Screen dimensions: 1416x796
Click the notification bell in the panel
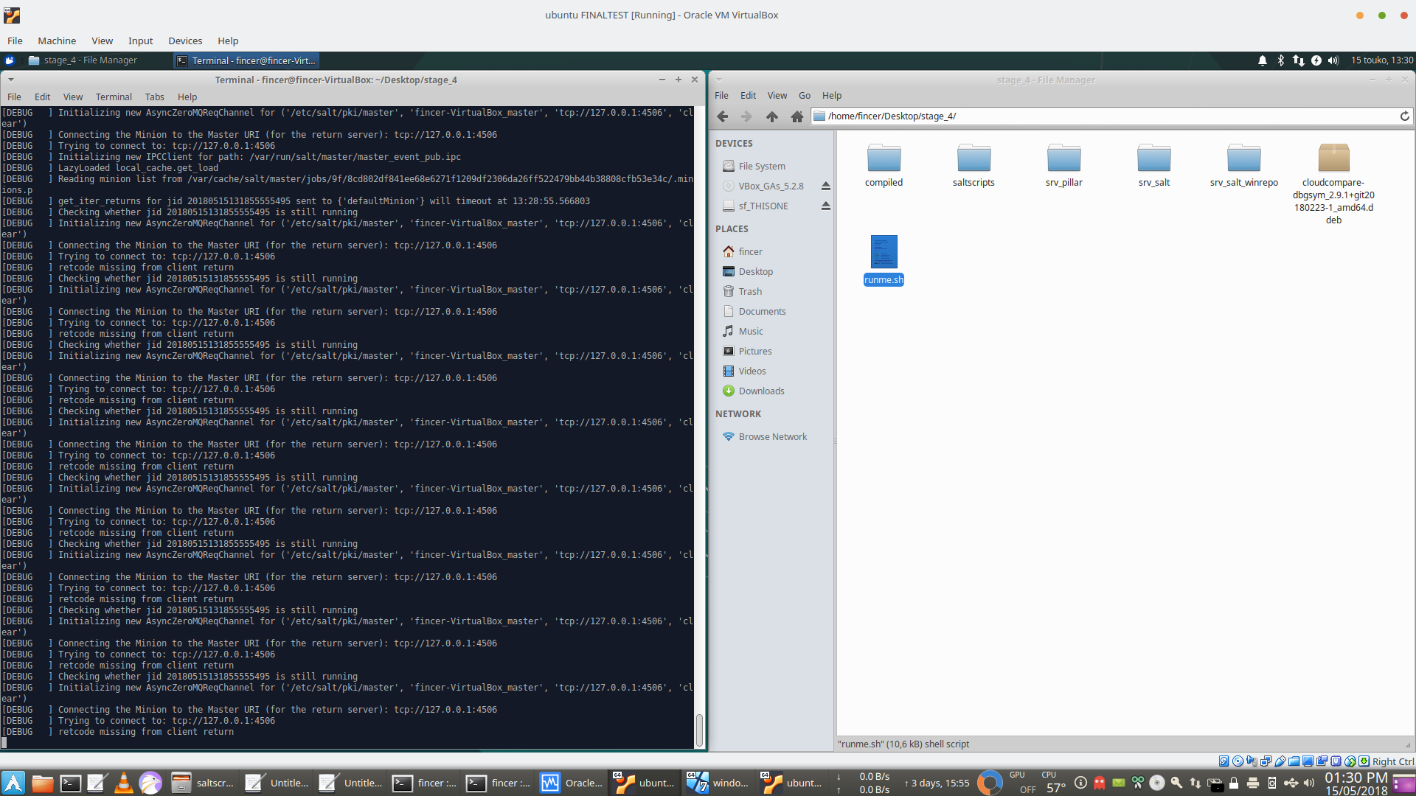(1263, 60)
